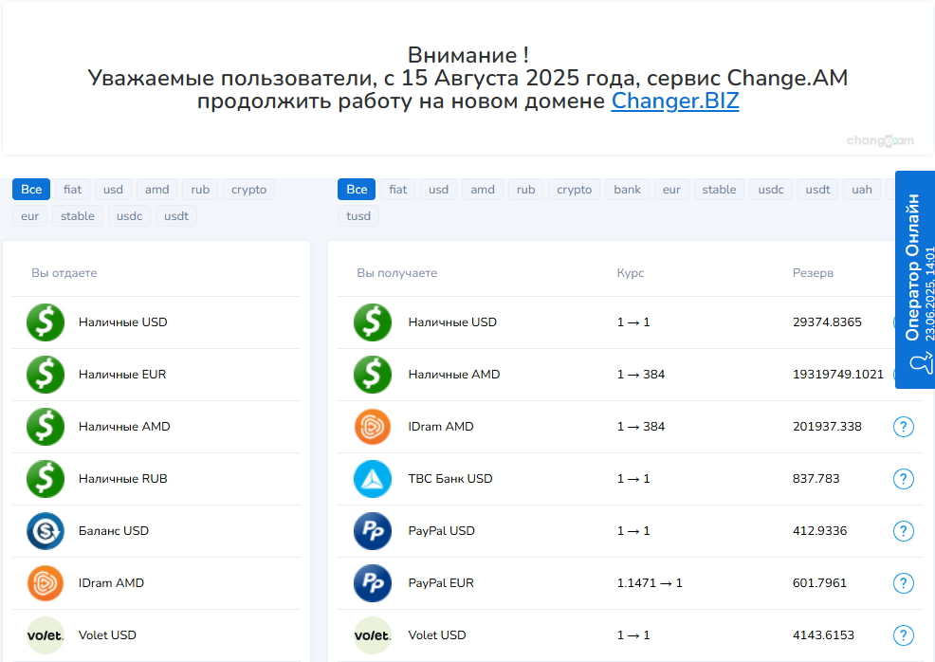This screenshot has width=935, height=662.
Task: Click IDram icon in receive list
Action: (x=373, y=427)
